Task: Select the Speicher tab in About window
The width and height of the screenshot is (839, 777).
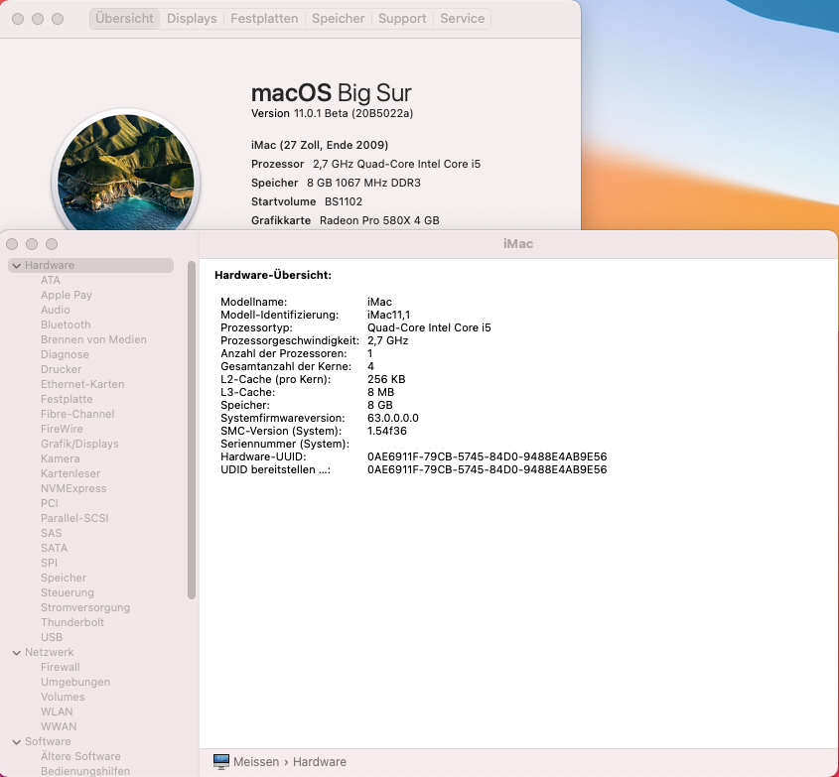Action: coord(339,19)
